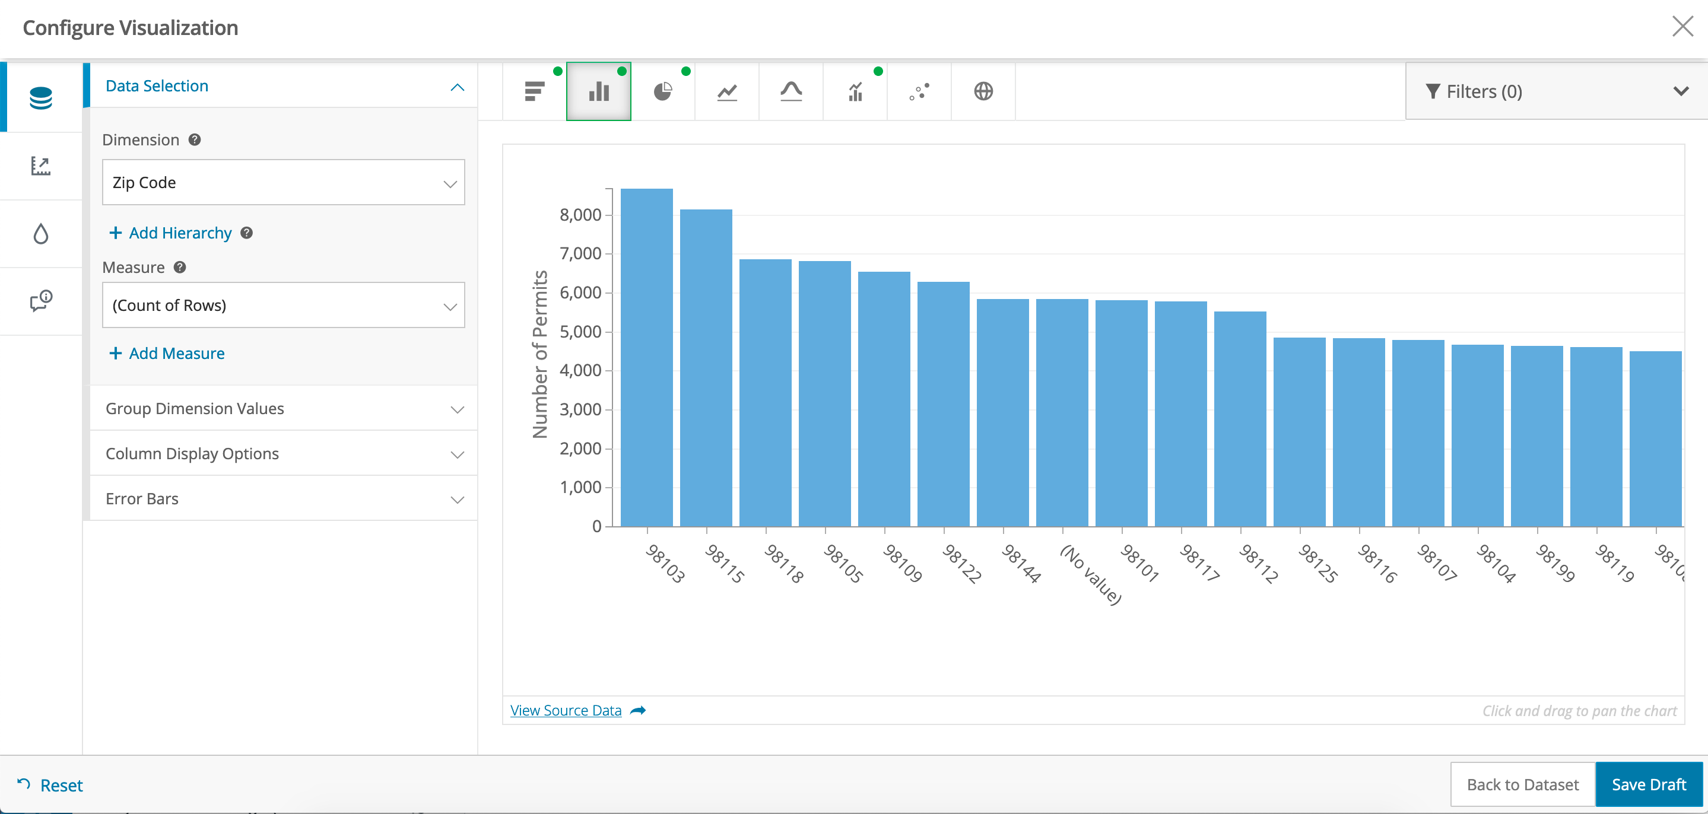Click the 98103 bar in chart

(646, 358)
